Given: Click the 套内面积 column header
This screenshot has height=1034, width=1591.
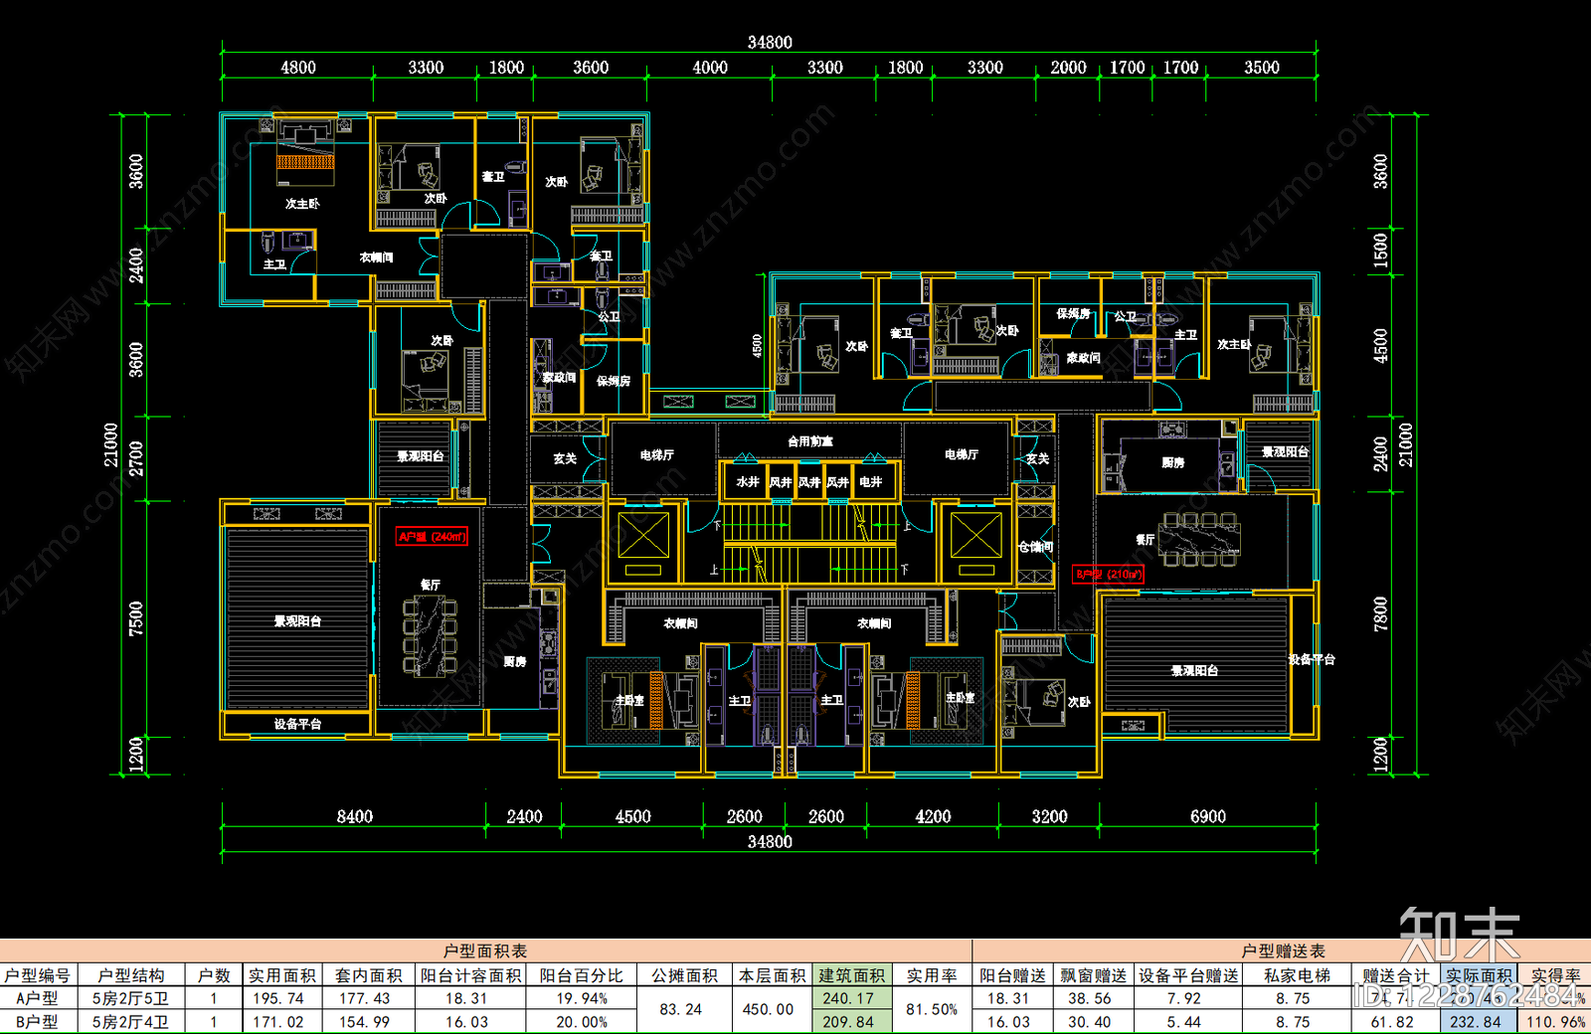Looking at the screenshot, I should click(x=369, y=975).
